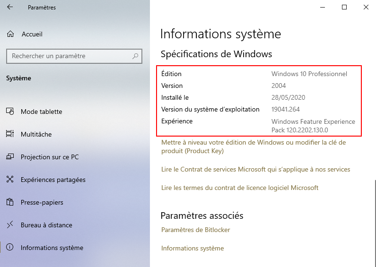Open Paramètres de Bitlocker link

coord(195,230)
